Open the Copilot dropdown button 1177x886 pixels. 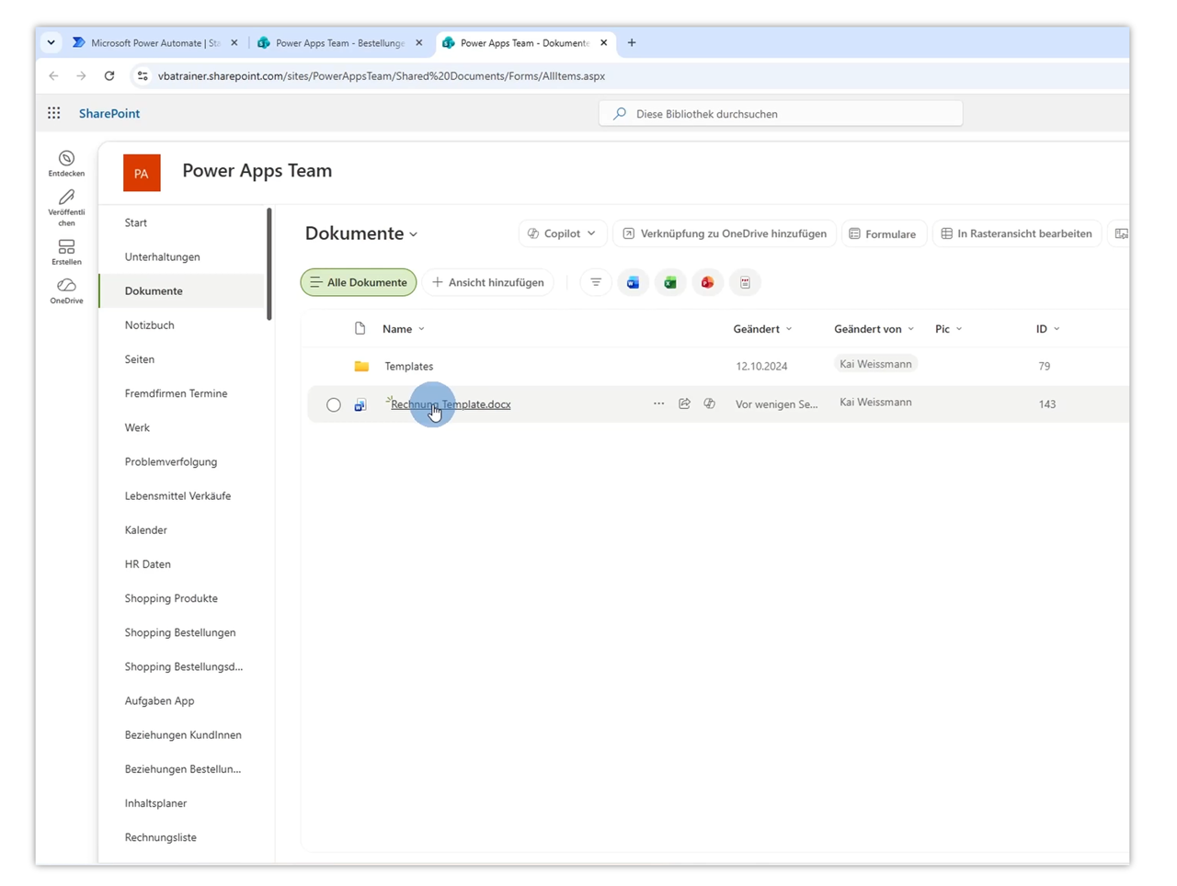(562, 233)
